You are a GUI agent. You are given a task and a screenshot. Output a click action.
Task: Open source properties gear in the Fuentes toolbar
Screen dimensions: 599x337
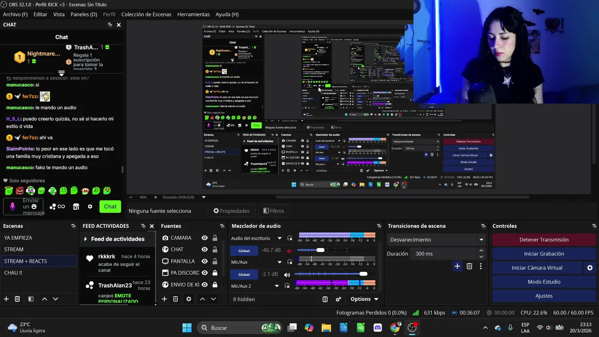(189, 299)
